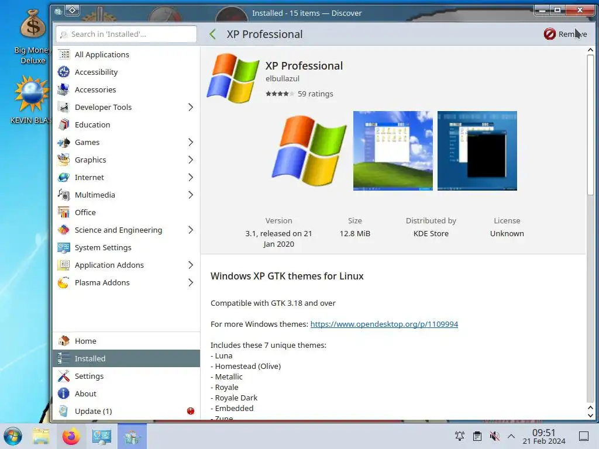Expand the Games category chevron
This screenshot has width=599, height=449.
pyautogui.click(x=191, y=143)
